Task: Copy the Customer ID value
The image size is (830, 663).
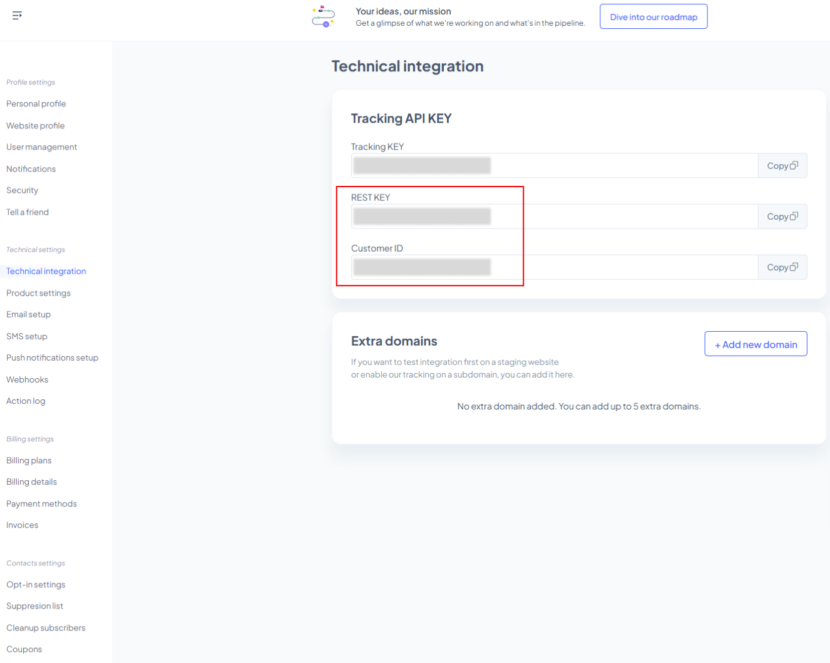Action: click(x=782, y=267)
